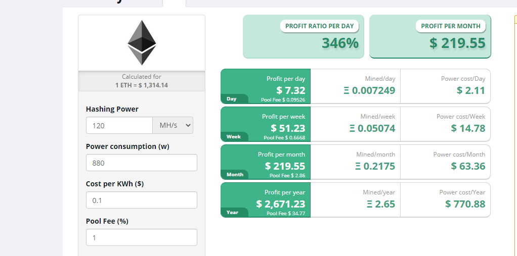Image resolution: width=517 pixels, height=256 pixels.
Task: Click the Profit per day $ 7.32 value
Action: tap(290, 90)
